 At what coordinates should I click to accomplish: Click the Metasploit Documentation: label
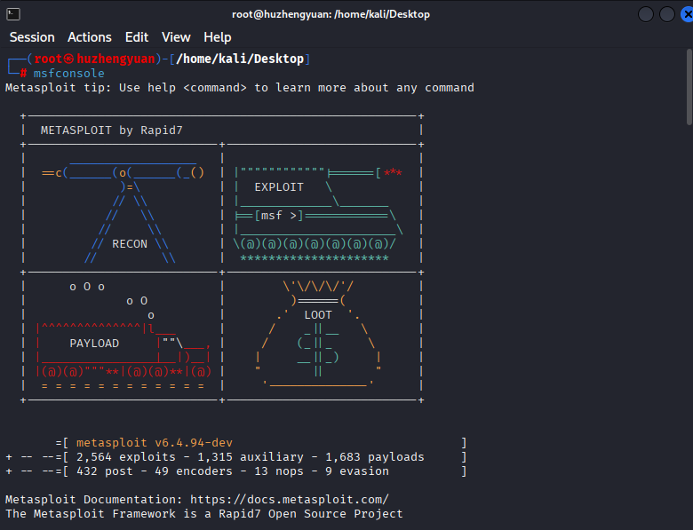[x=93, y=500]
